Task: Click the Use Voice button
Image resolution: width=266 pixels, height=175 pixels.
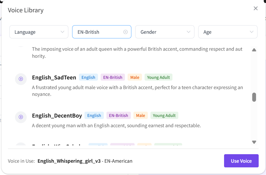Action: [x=241, y=161]
